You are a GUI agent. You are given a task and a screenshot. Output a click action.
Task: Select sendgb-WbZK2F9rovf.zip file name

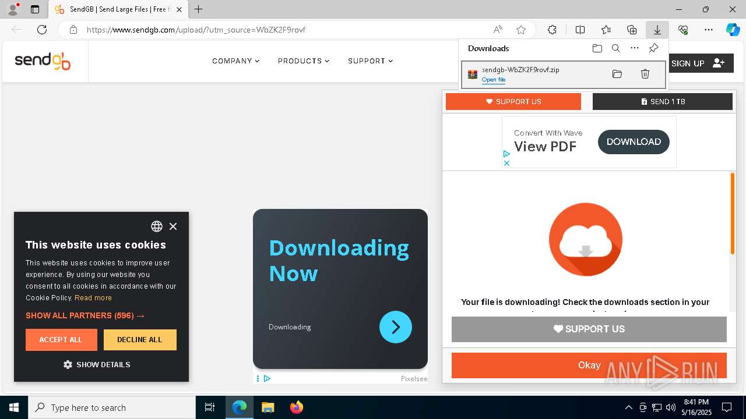tap(520, 70)
